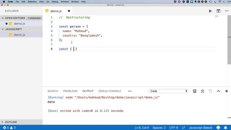
Task: Switch to the PROBLEMS panel tab
Action: pos(70,91)
